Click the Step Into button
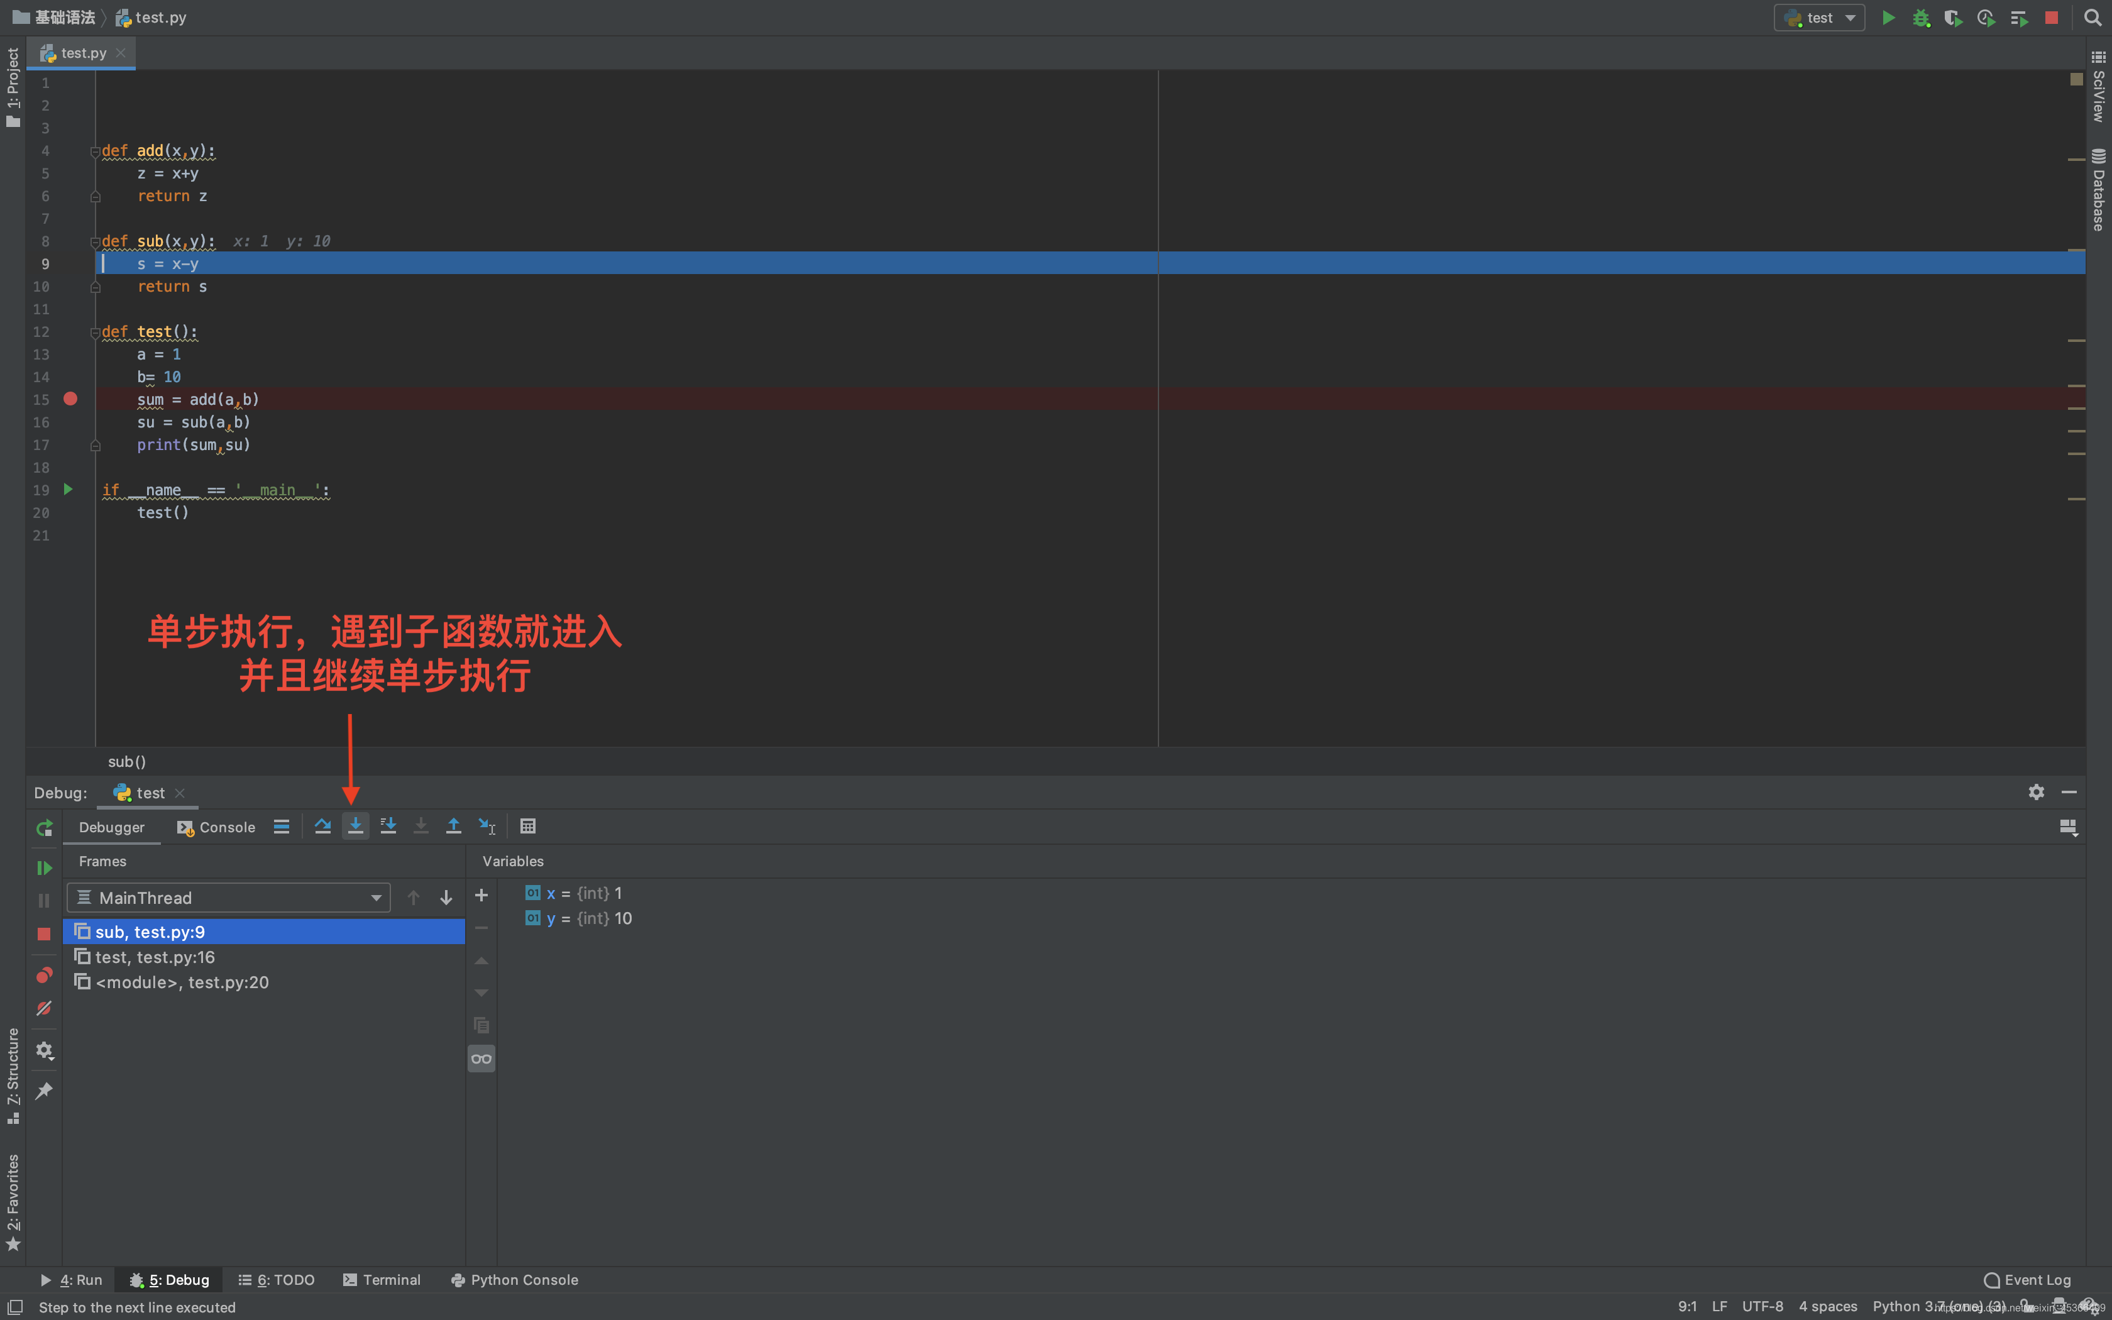The width and height of the screenshot is (2112, 1320). 355,826
